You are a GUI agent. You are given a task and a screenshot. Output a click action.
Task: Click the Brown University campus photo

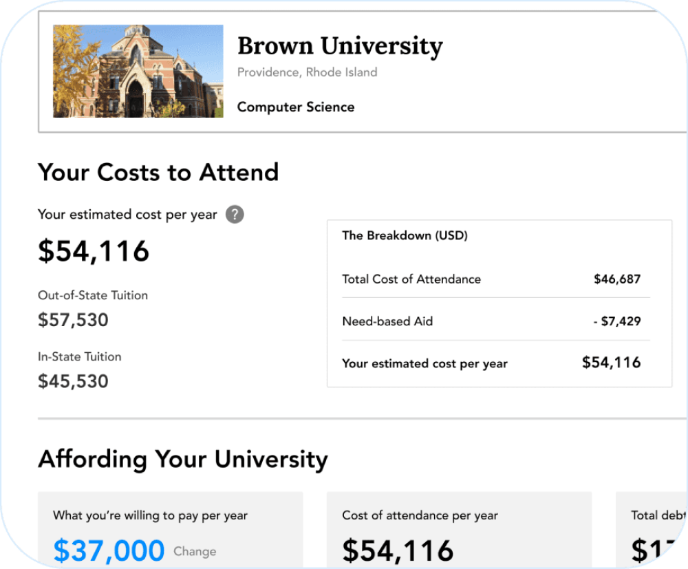tap(138, 72)
